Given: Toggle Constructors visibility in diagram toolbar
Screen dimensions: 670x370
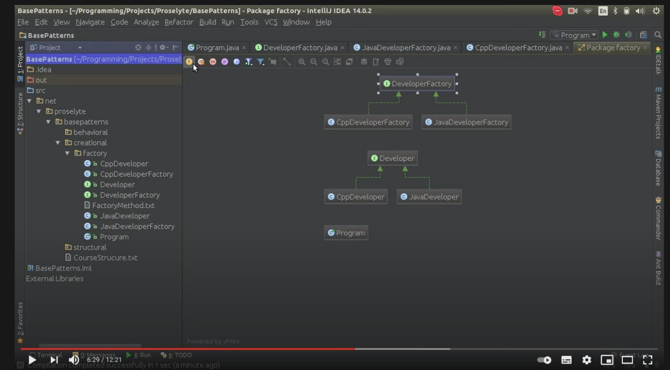Looking at the screenshot, I should pos(201,62).
